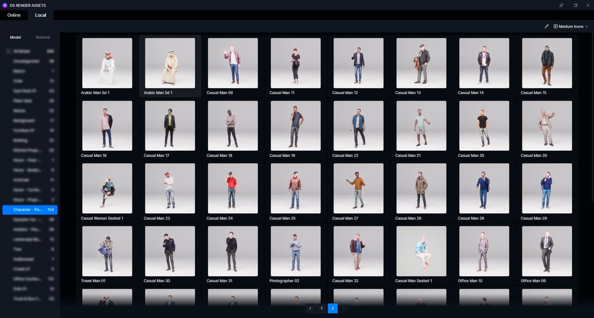
Task: Select Casual Man 28 thumbnail
Action: click(x=484, y=189)
